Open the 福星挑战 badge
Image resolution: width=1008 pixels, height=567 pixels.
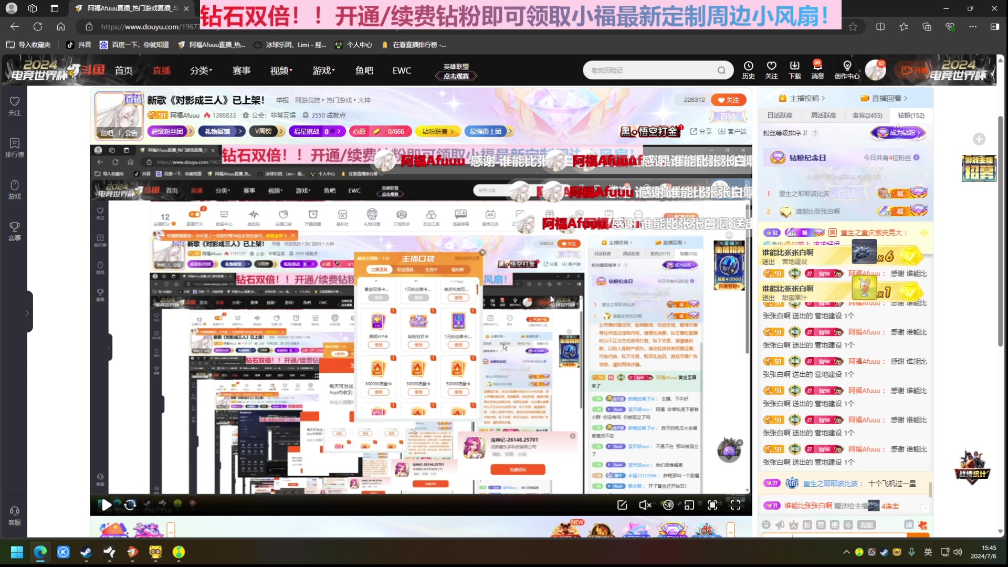tap(317, 131)
